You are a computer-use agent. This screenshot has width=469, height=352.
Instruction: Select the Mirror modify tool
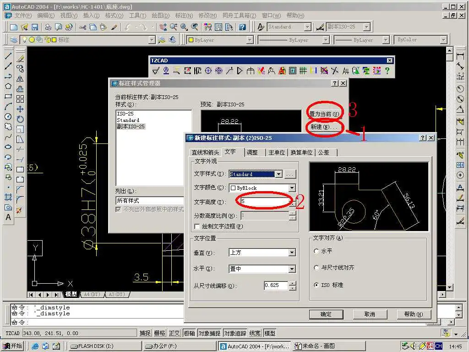[20, 79]
